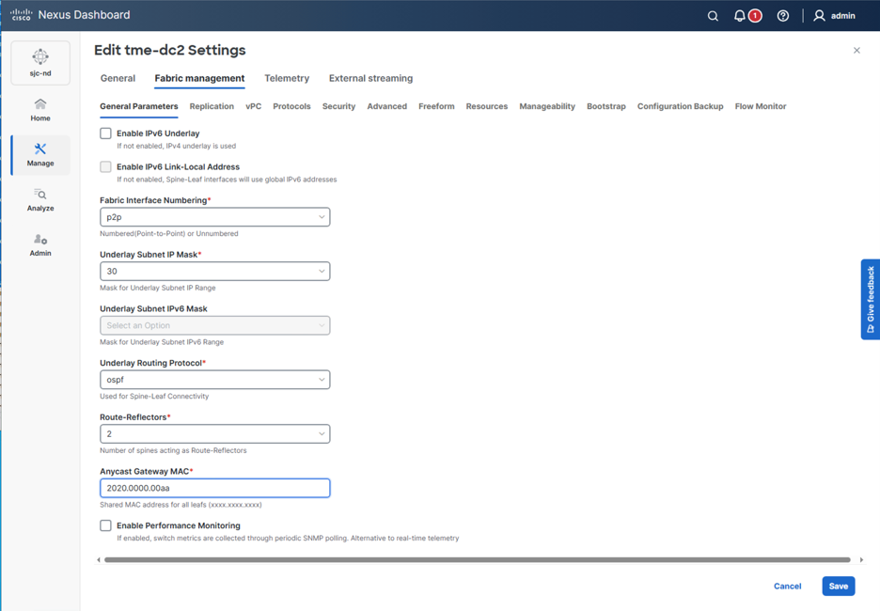Image resolution: width=880 pixels, height=611 pixels.
Task: Toggle Enable IPv6 Link-Local Address checkbox
Action: coord(105,166)
